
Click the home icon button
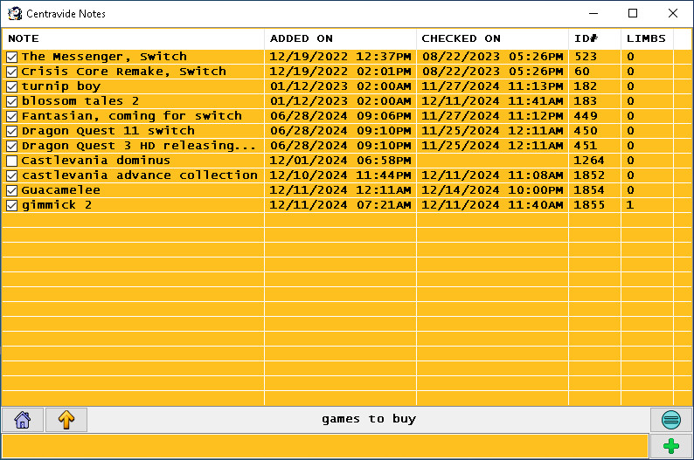coord(23,420)
